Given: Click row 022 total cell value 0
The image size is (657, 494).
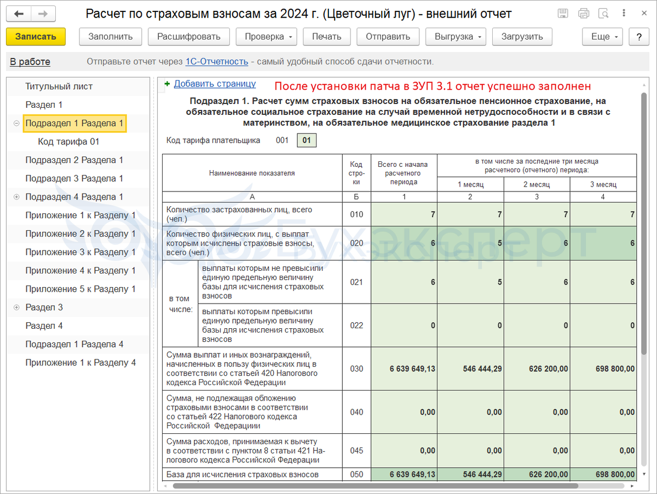Looking at the screenshot, I should 404,325.
